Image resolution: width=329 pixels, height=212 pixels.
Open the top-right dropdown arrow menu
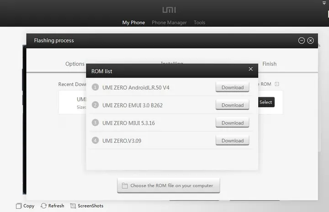pyautogui.click(x=324, y=3)
